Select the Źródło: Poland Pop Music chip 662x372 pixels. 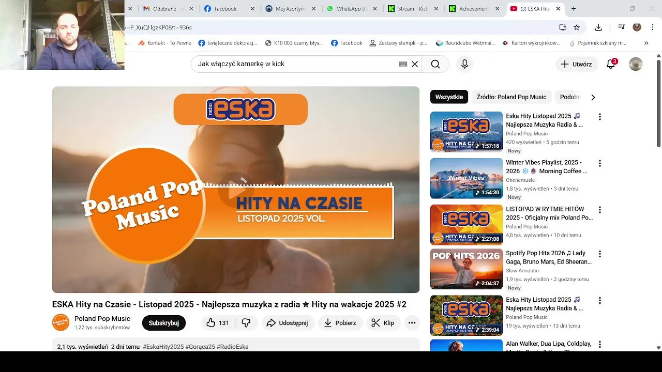click(511, 97)
